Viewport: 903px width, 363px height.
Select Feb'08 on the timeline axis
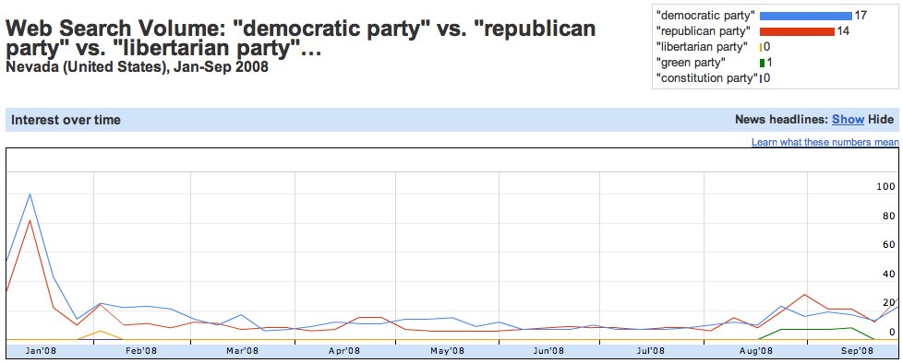141,350
